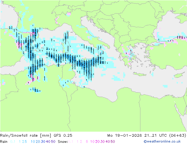Click the Snow legend value 5
This screenshot has height=144, width=187.
pyautogui.click(x=87, y=142)
